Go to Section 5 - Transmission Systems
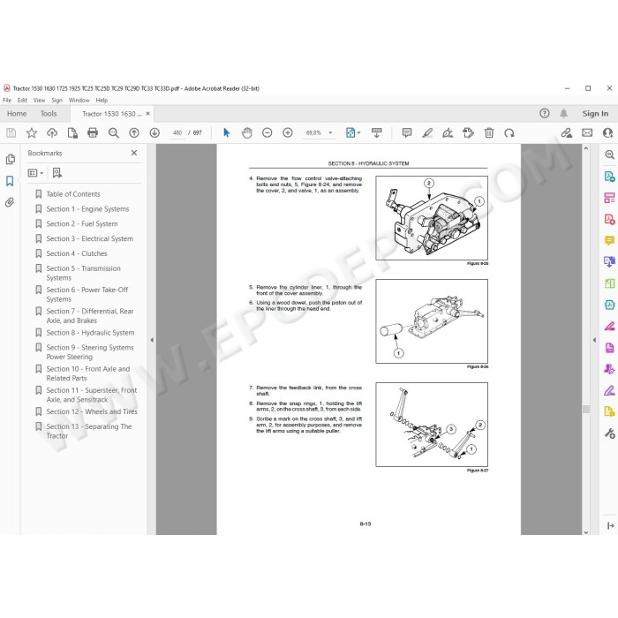Screen dimensions: 618x618 tap(84, 273)
